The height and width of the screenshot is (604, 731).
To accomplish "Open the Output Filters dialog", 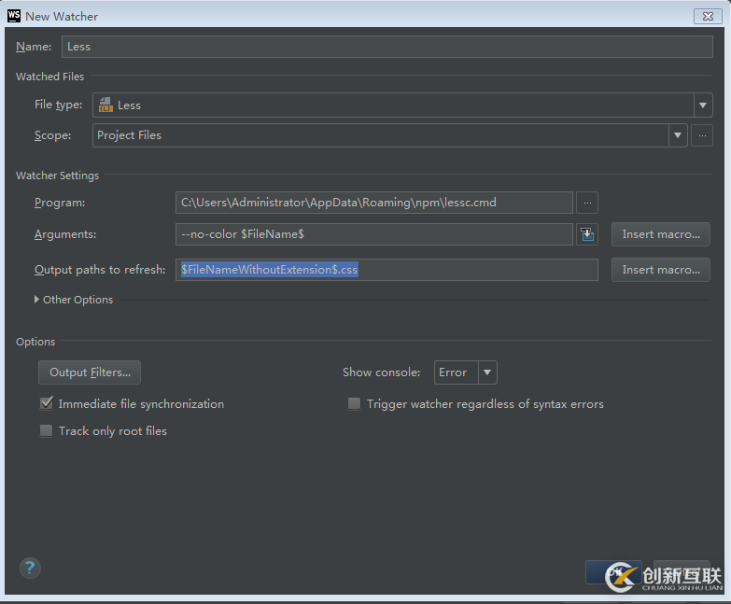I will tap(90, 372).
